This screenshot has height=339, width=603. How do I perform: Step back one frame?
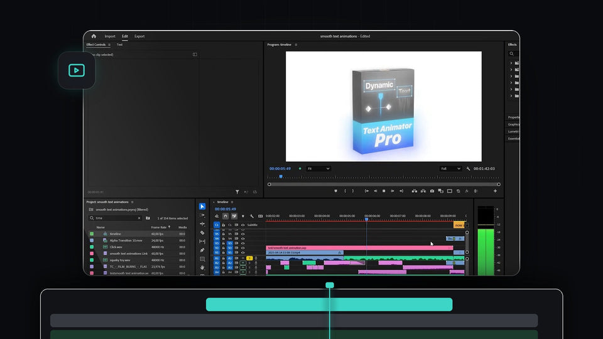coord(376,191)
